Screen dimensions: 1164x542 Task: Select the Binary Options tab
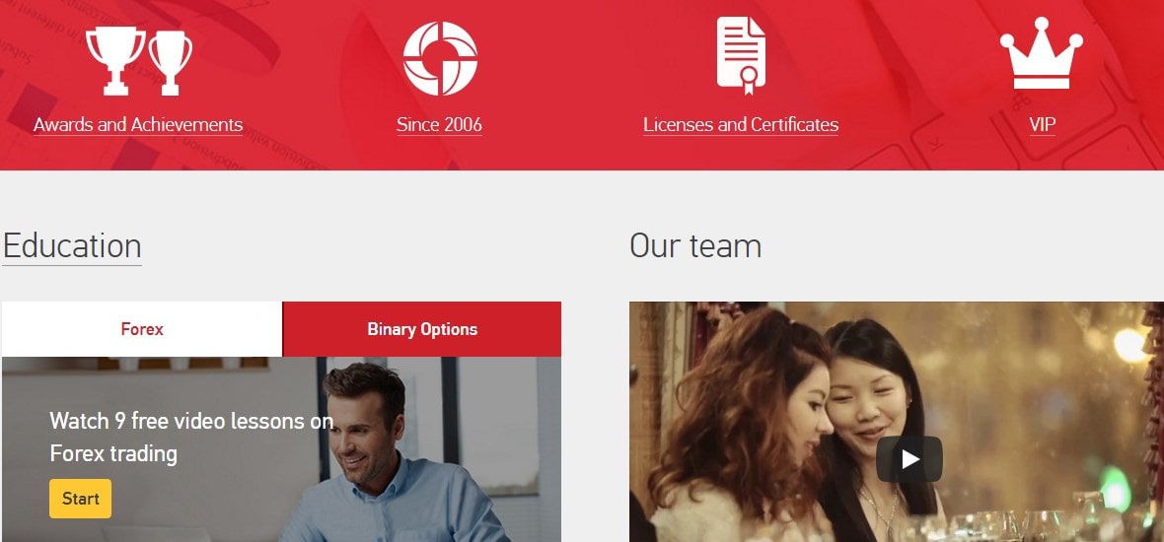tap(422, 329)
